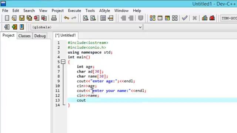Switch to the Project tab
This screenshot has height=133, width=237.
(x=9, y=35)
